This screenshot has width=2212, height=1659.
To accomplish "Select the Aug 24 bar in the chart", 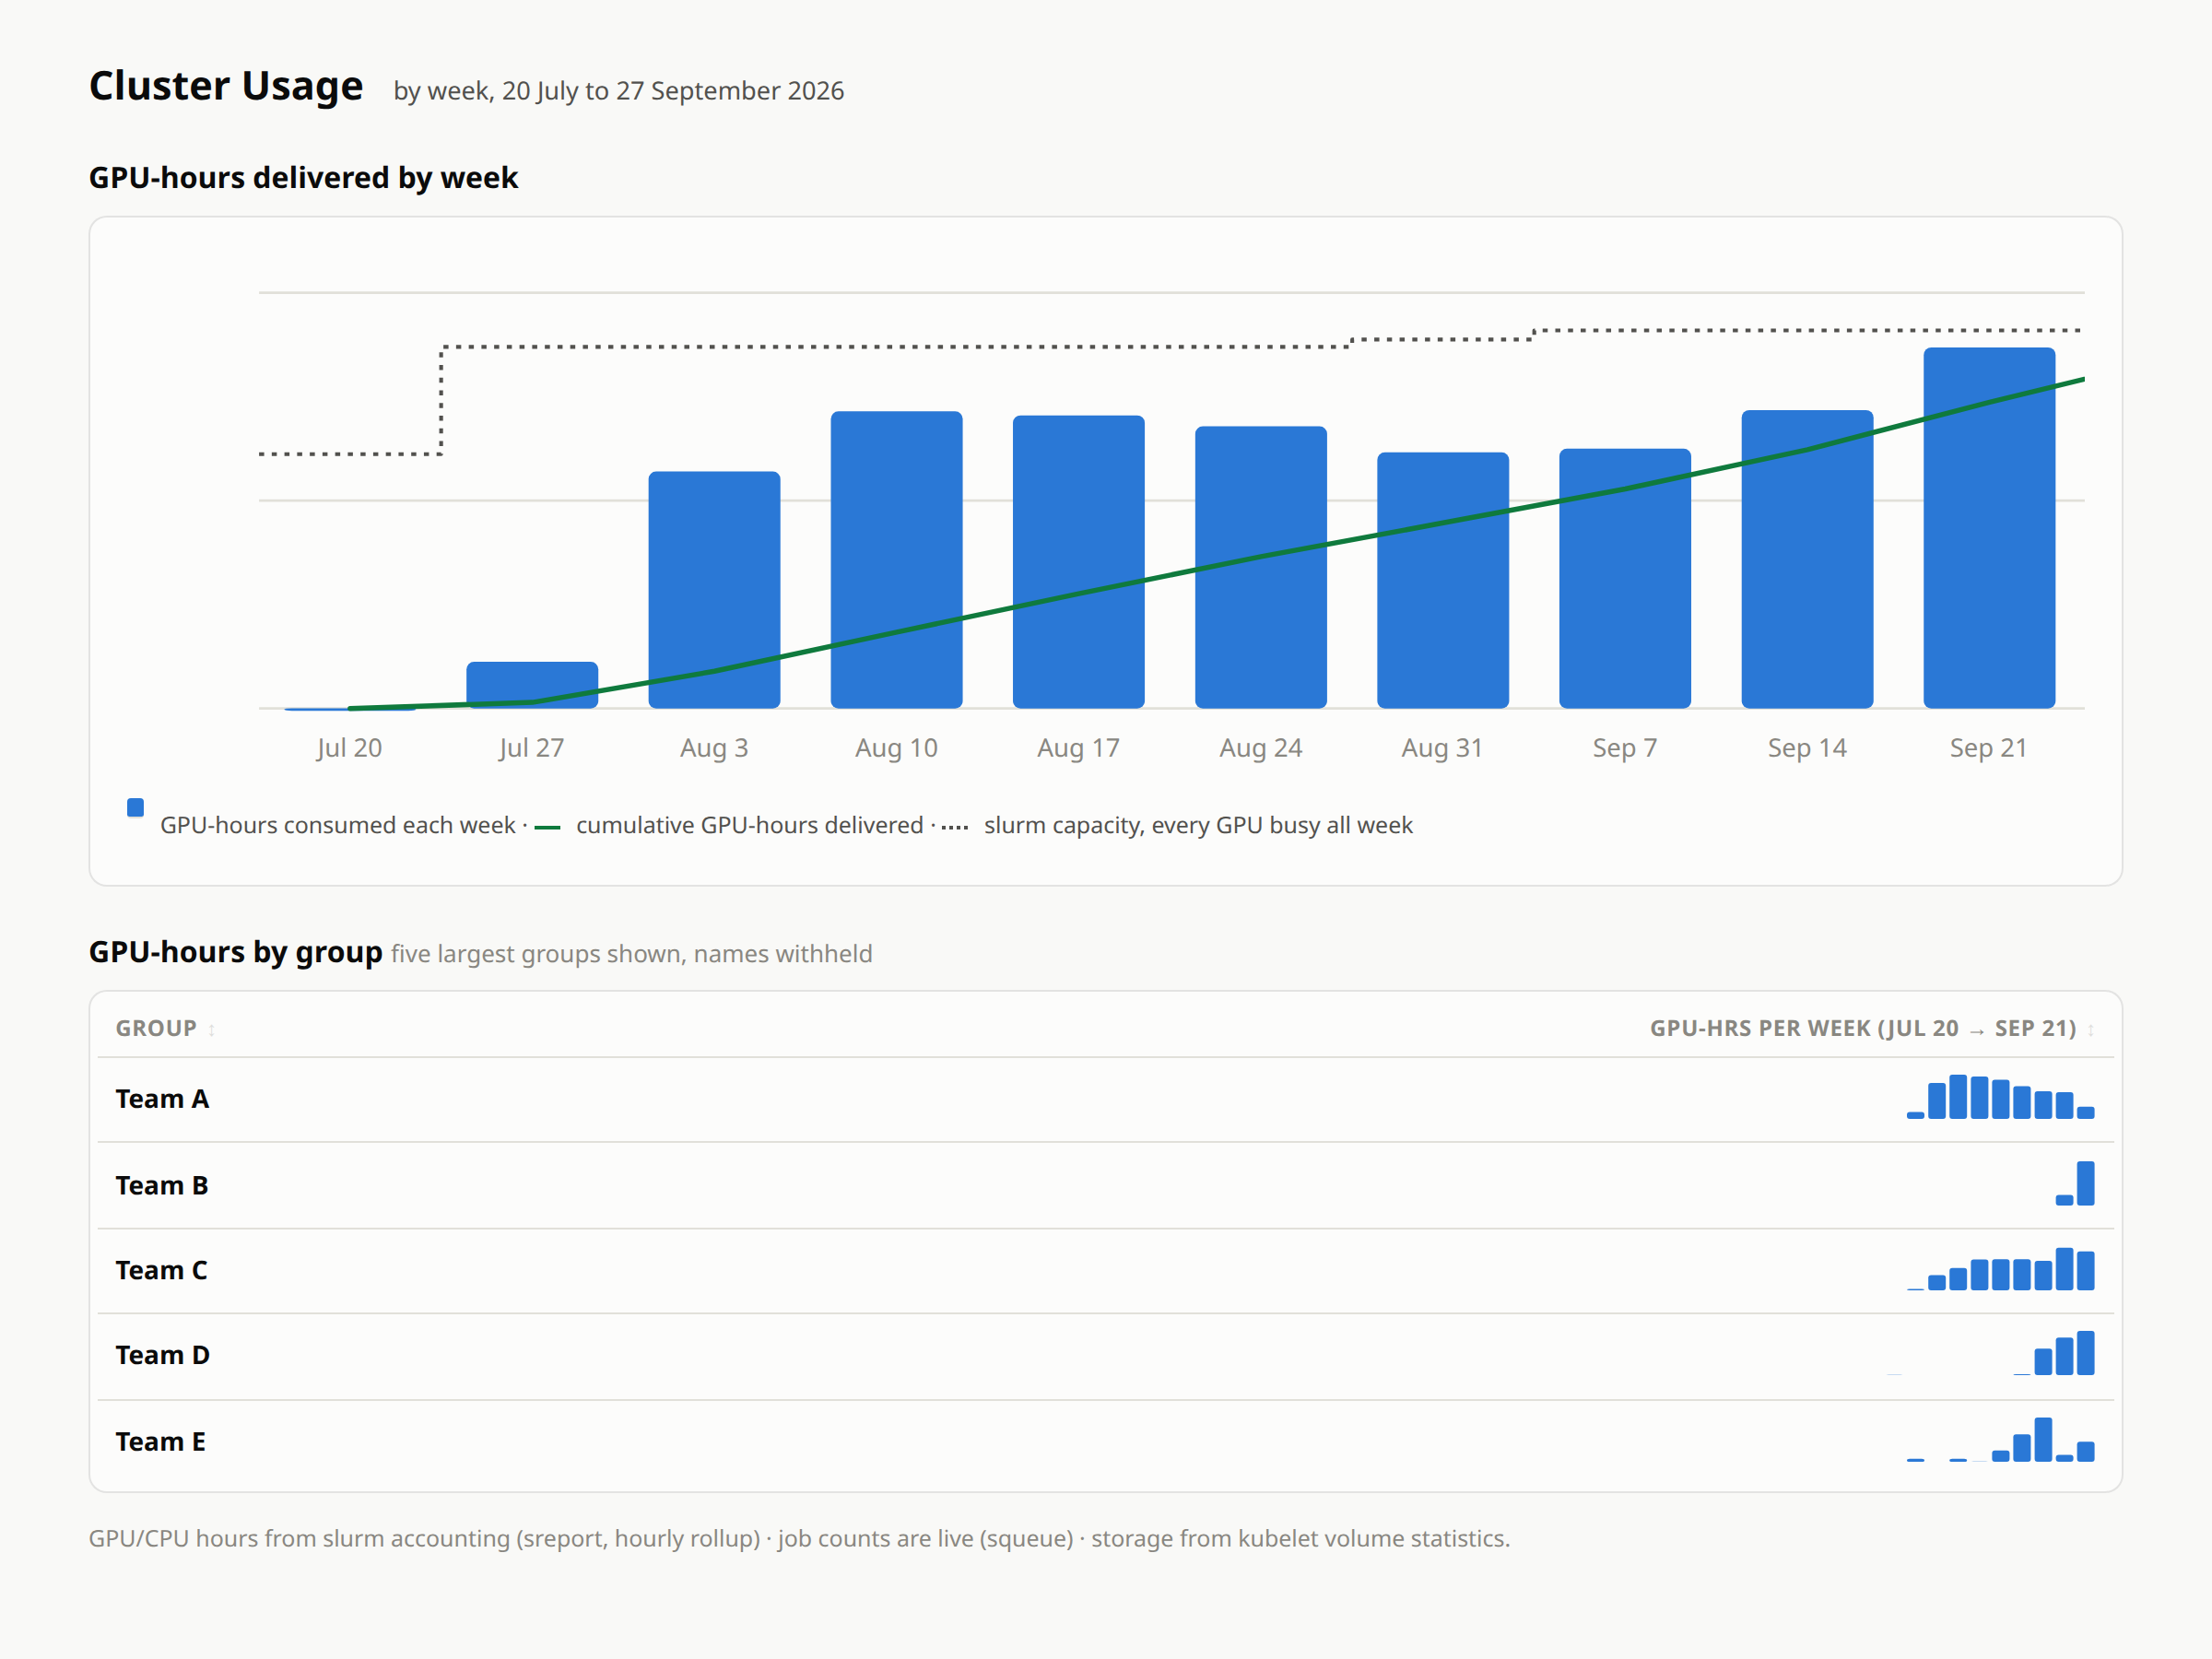I will pyautogui.click(x=1260, y=567).
